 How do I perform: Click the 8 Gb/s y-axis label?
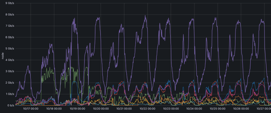[x=10, y=14]
